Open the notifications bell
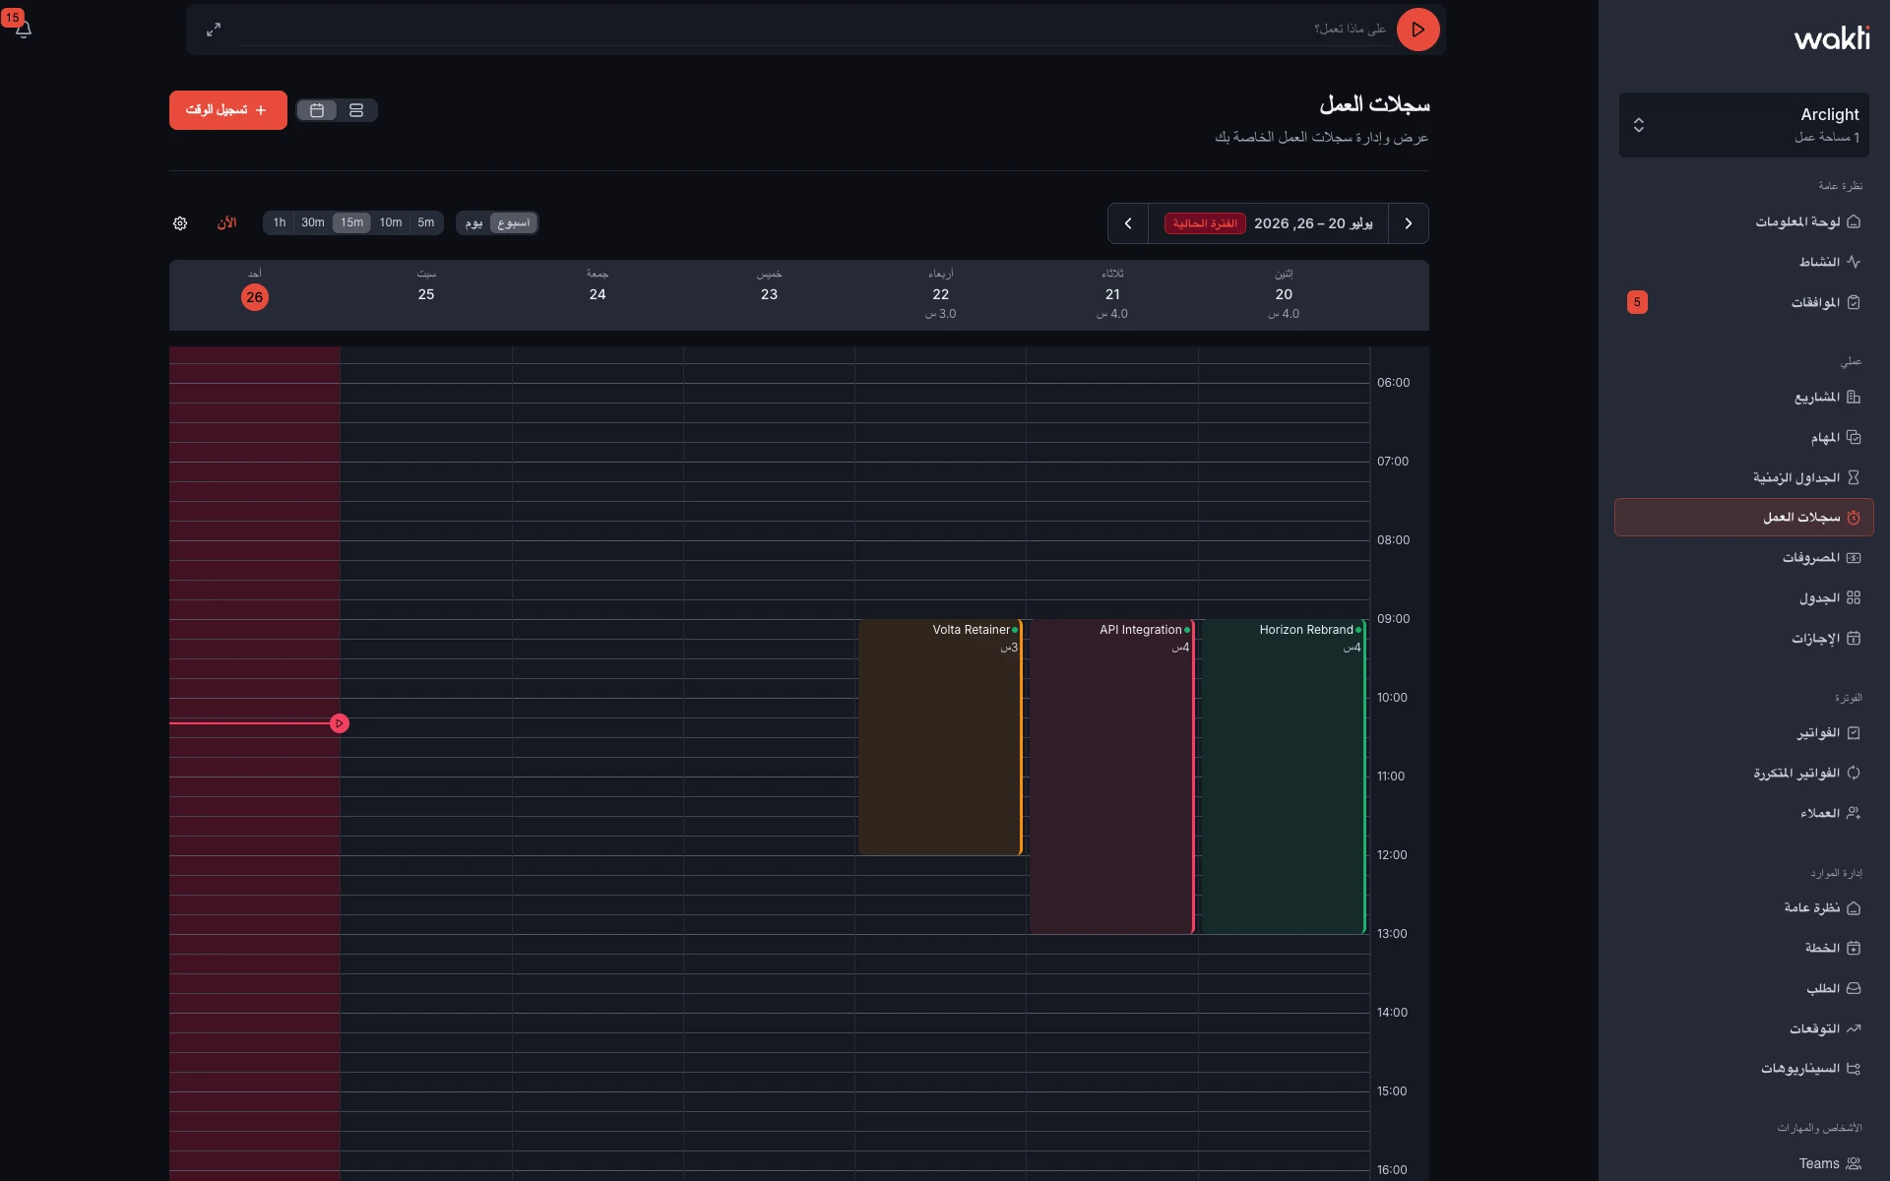Image resolution: width=1890 pixels, height=1181 pixels. (x=24, y=30)
